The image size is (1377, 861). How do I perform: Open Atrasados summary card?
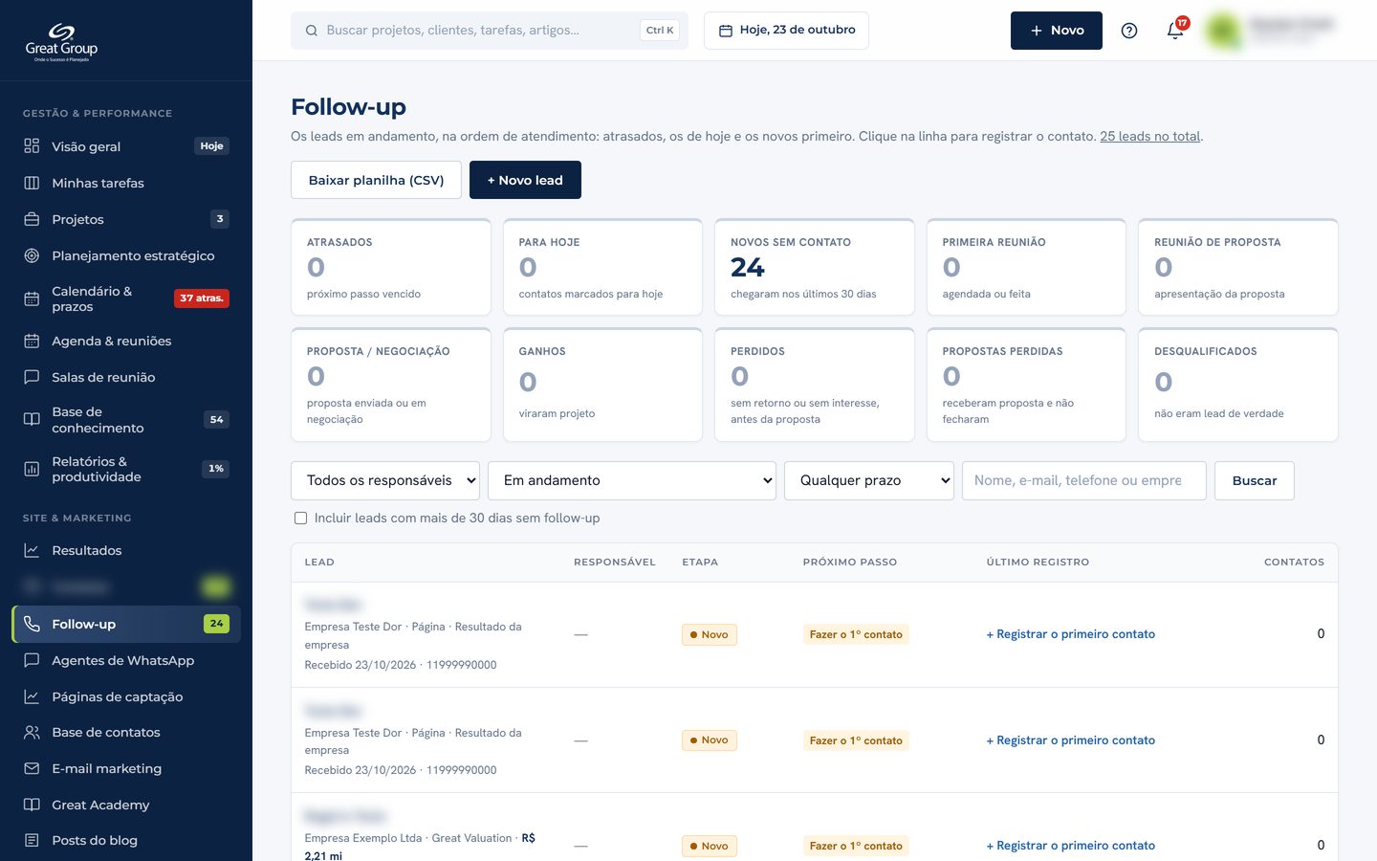point(391,267)
